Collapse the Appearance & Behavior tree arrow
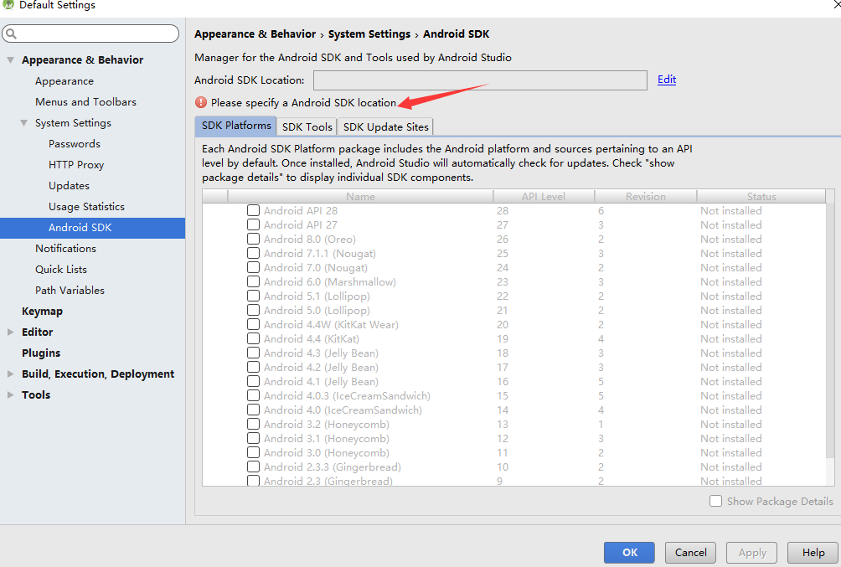The width and height of the screenshot is (841, 567). (x=10, y=60)
